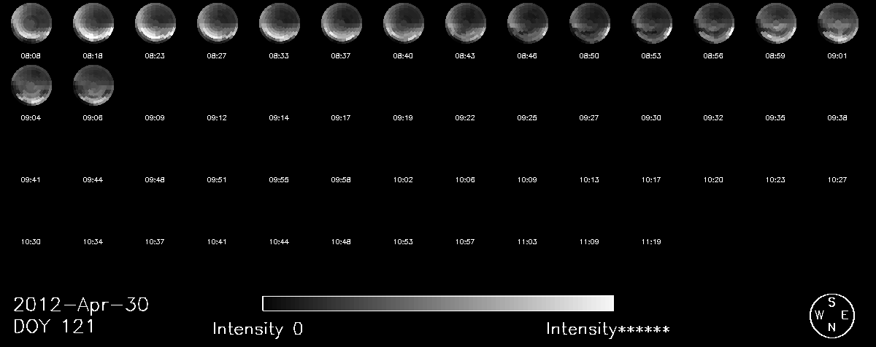Click the 09:04 globe thumbnail
876x347 pixels.
tap(31, 85)
